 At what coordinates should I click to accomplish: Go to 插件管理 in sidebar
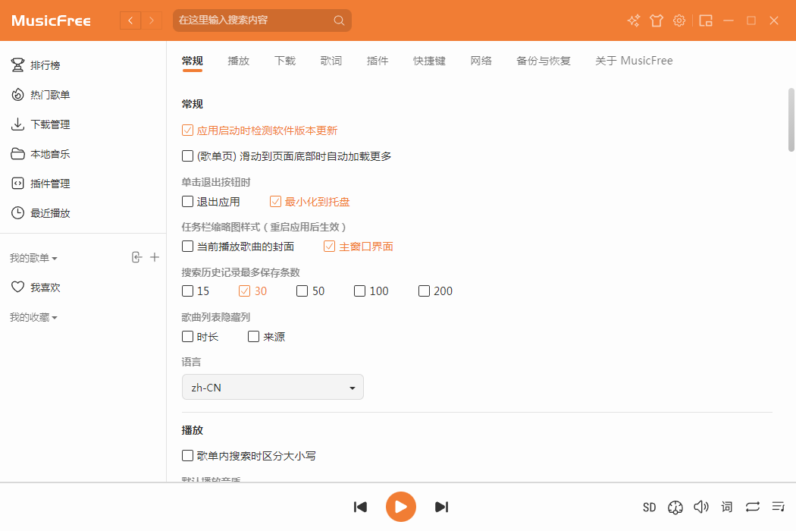tap(50, 184)
